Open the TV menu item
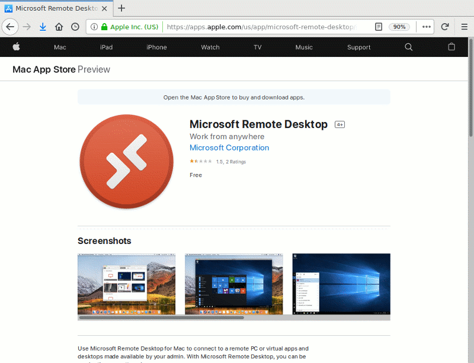This screenshot has height=363, width=474. tap(258, 47)
